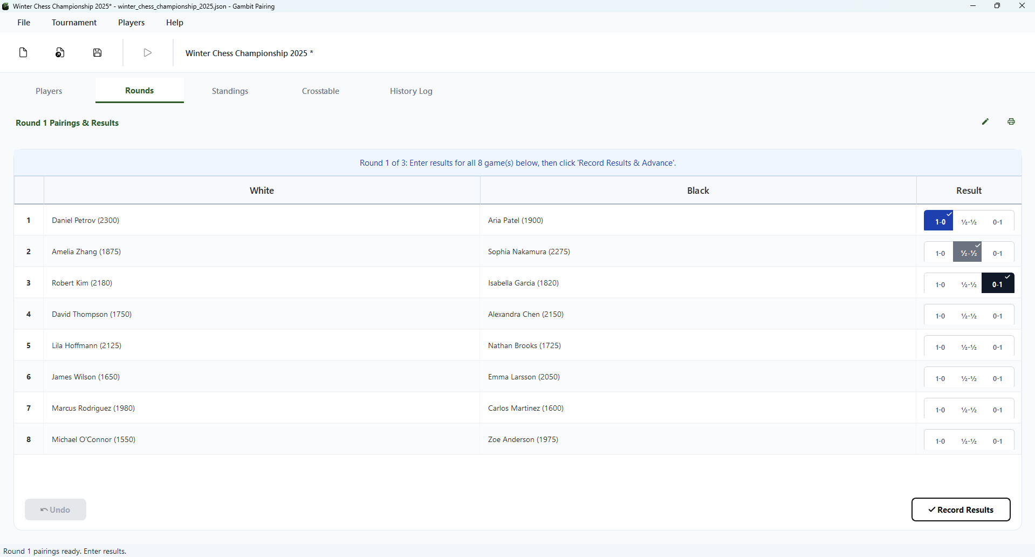
Task: Select 1-0 for David Thompson vs Alexandra Chen
Action: coord(940,316)
